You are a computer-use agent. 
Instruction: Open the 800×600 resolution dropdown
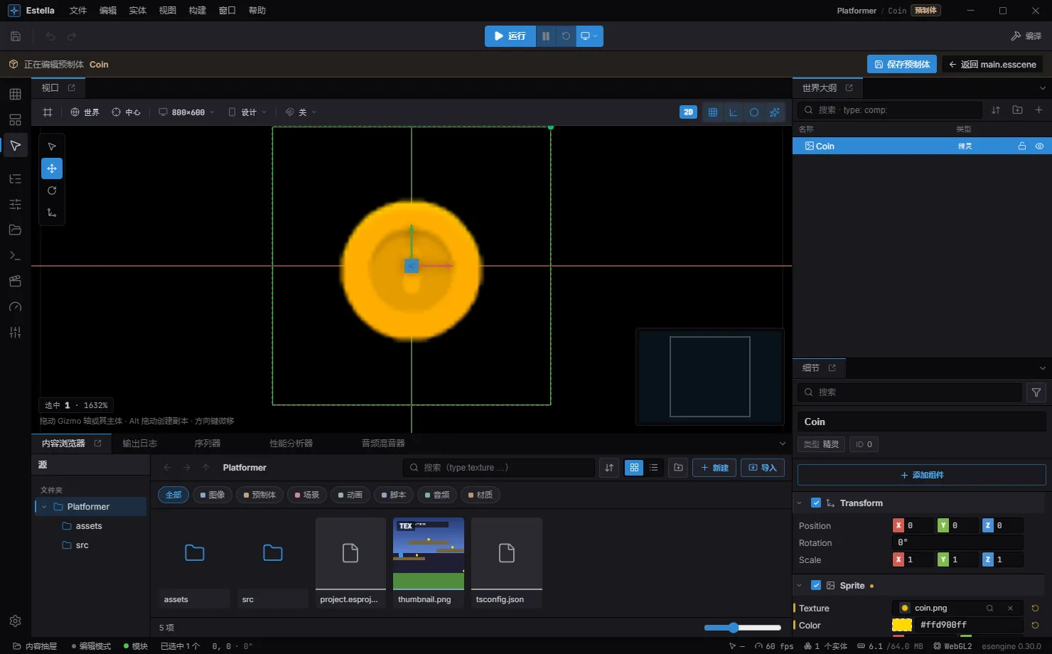tap(186, 112)
